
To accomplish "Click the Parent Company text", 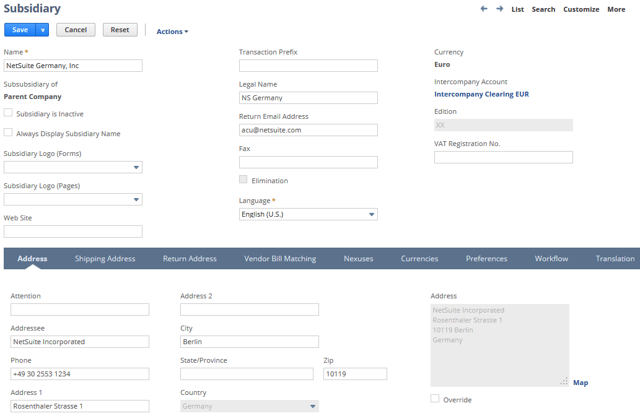I will pyautogui.click(x=33, y=97).
